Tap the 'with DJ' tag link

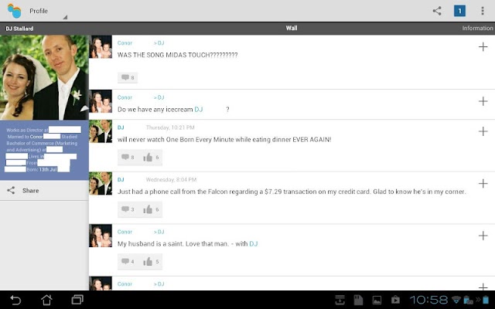[254, 244]
